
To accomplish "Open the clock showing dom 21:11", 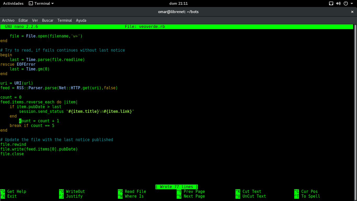I will (x=179, y=3).
